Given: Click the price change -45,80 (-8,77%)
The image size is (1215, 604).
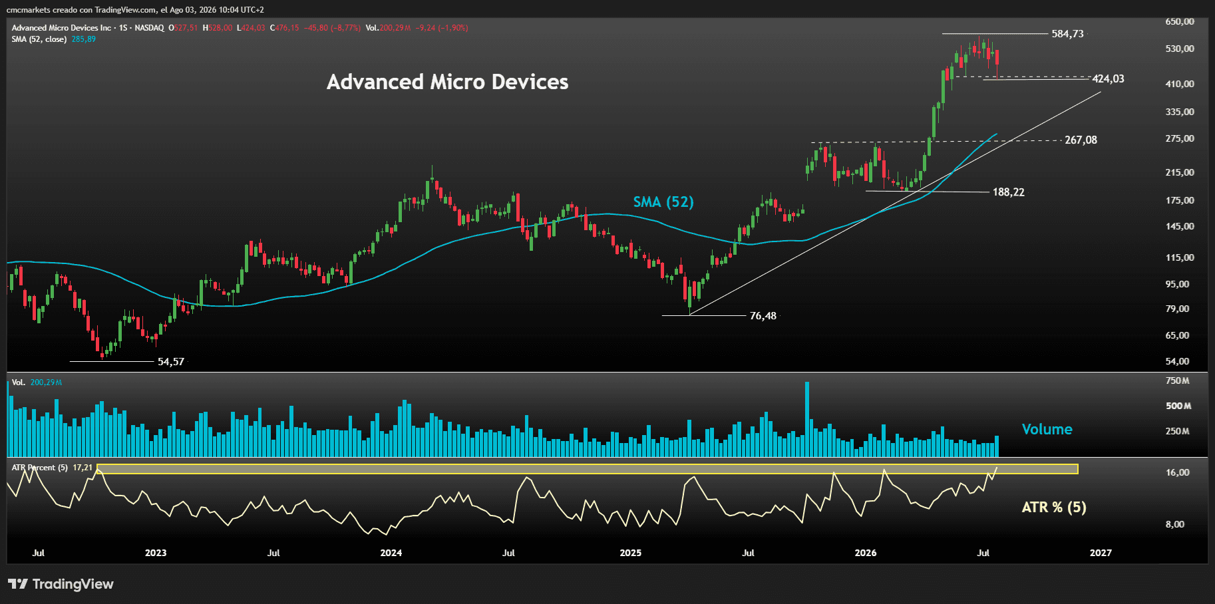Looking at the screenshot, I should [x=332, y=28].
